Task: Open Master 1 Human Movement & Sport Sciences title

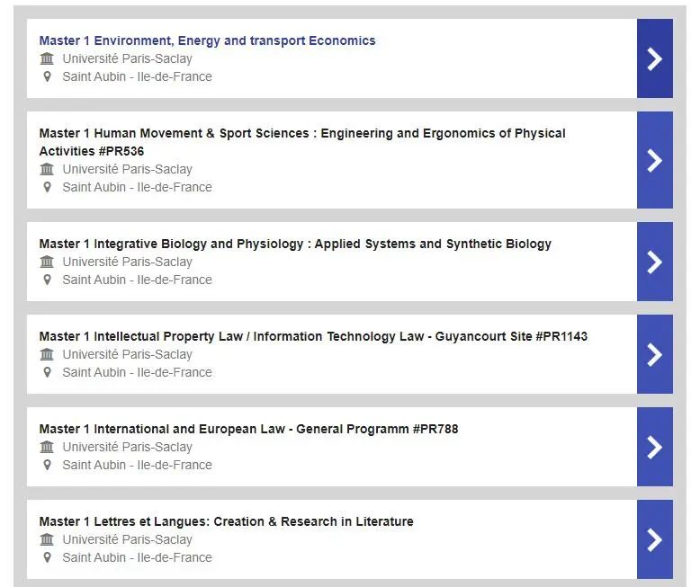Action: pos(302,142)
